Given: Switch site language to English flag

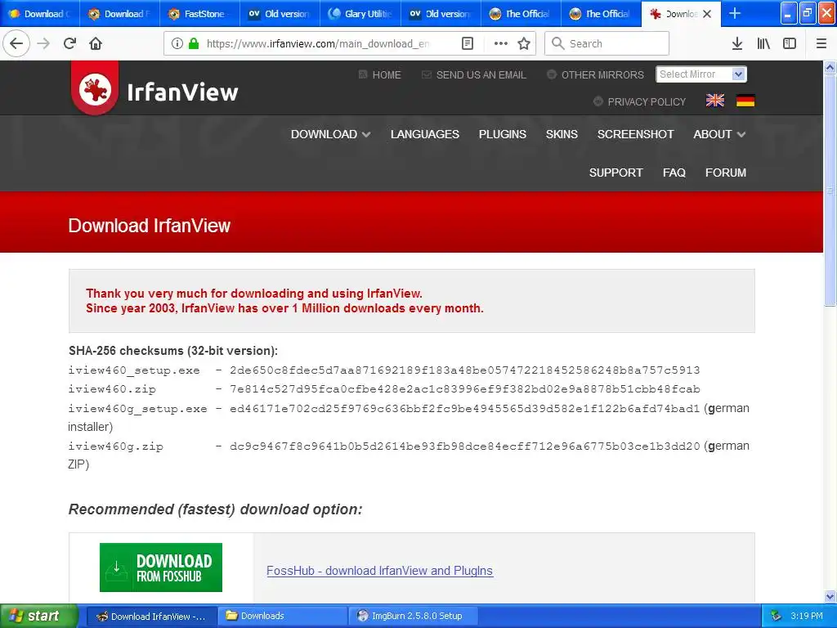Looking at the screenshot, I should pos(714,101).
